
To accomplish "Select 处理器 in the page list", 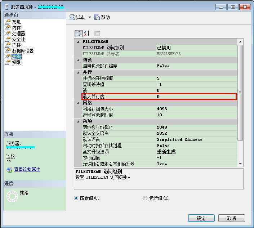I will tap(18, 33).
